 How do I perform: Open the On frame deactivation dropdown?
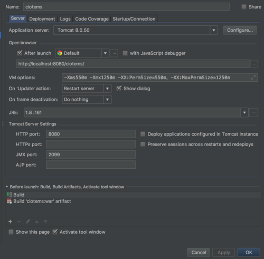coord(107,100)
